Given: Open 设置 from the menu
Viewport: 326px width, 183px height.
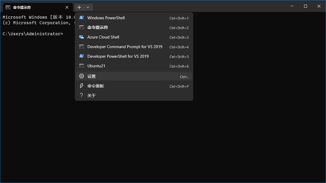Looking at the screenshot, I should pyautogui.click(x=134, y=76).
